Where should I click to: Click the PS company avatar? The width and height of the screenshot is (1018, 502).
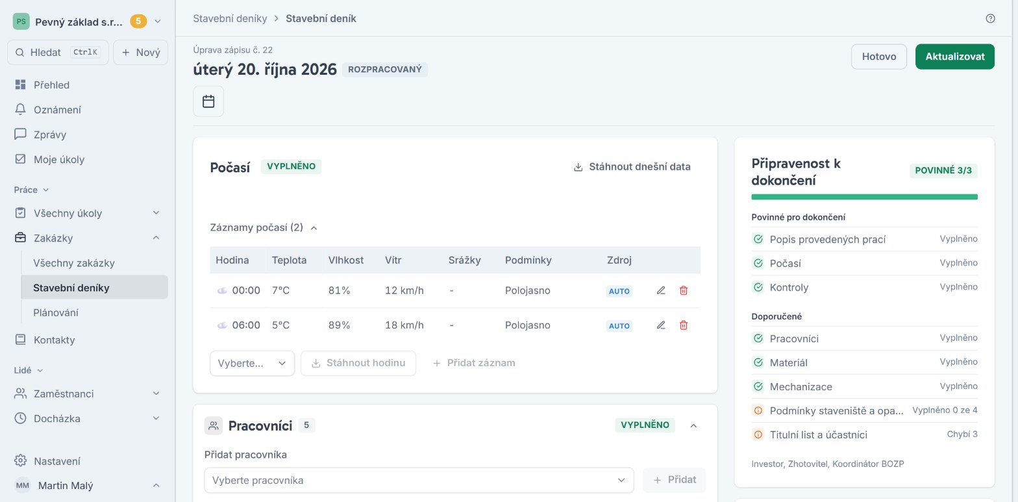(21, 21)
